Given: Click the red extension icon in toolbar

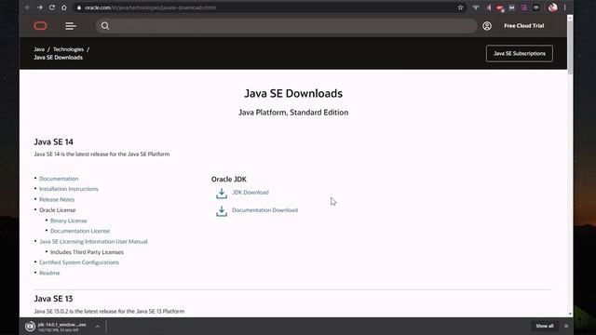Looking at the screenshot, I should [x=500, y=7].
